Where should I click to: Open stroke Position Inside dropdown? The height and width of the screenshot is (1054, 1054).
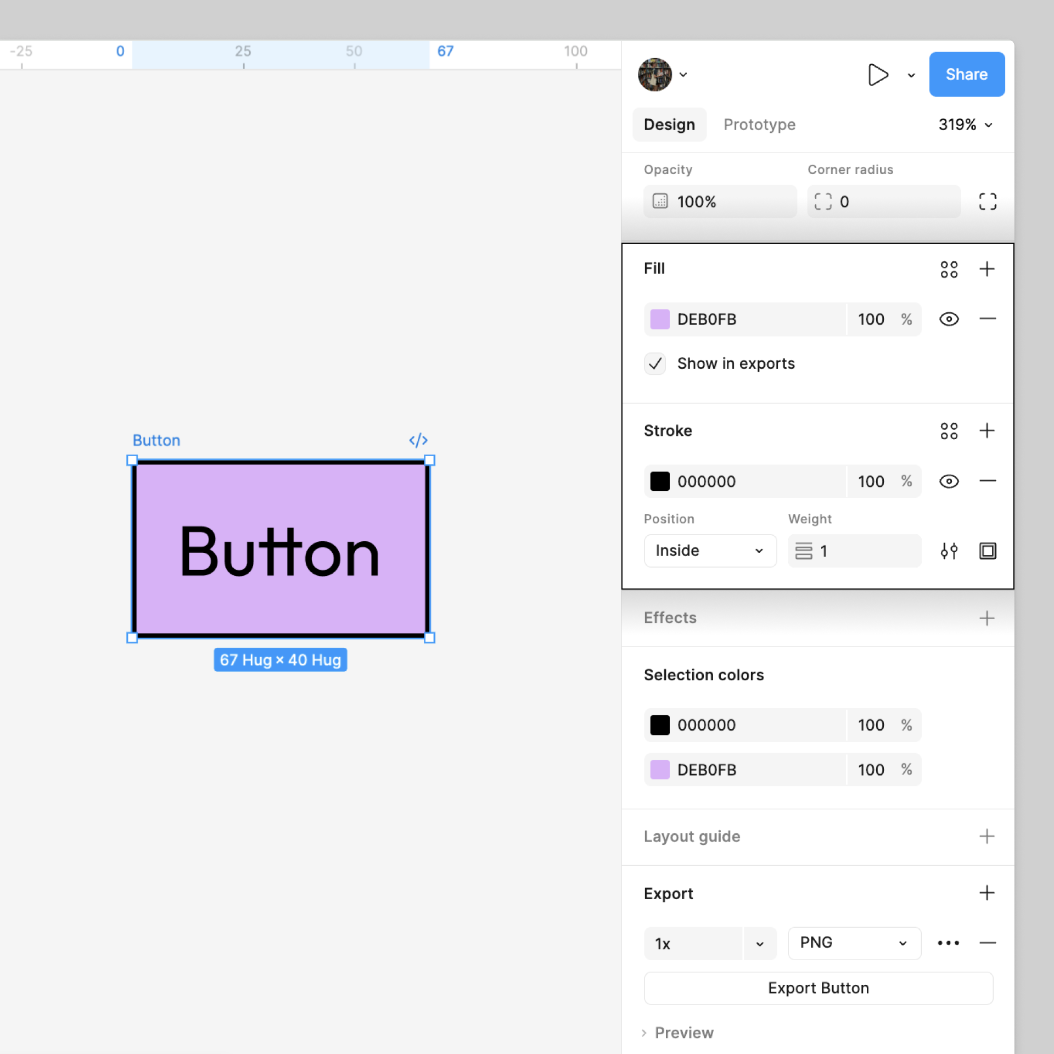coord(710,551)
